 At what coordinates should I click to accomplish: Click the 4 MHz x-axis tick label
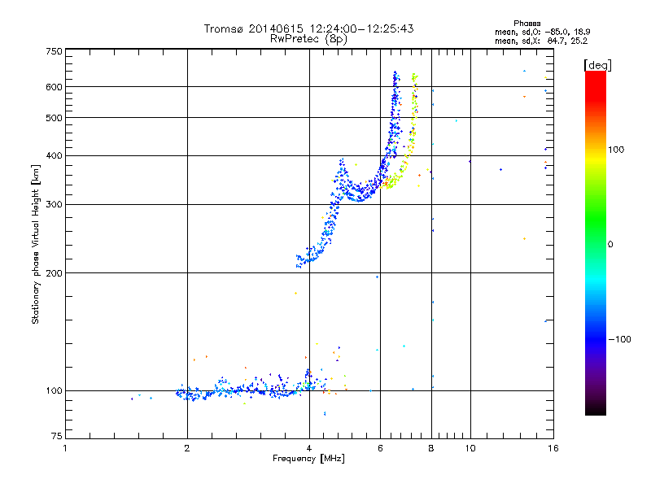309,448
